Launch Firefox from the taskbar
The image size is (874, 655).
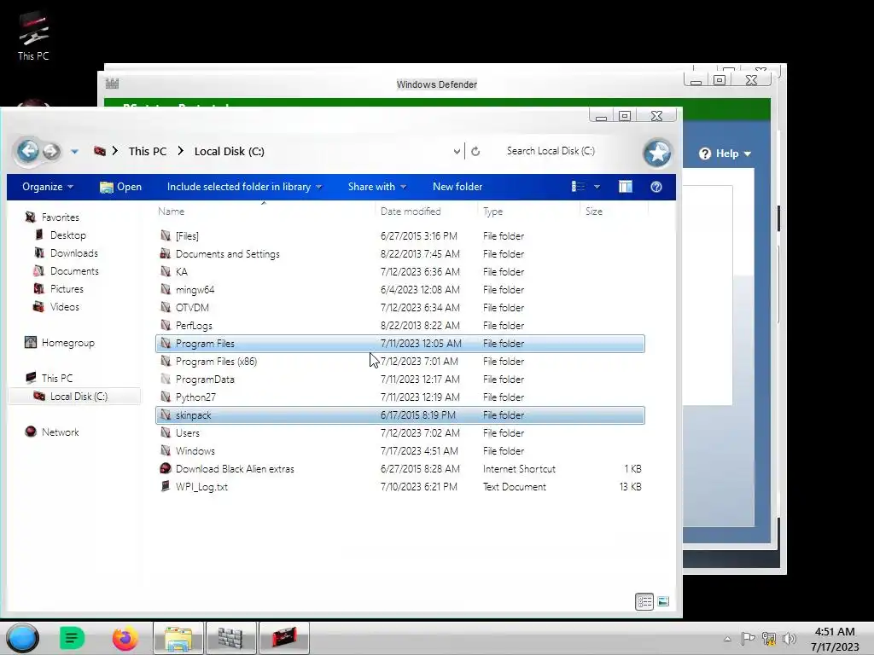(125, 638)
